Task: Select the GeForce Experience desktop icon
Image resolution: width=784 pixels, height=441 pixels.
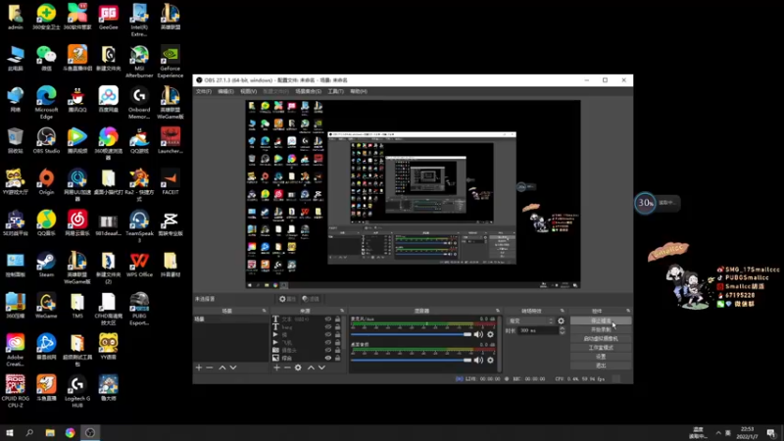Action: pos(170,62)
